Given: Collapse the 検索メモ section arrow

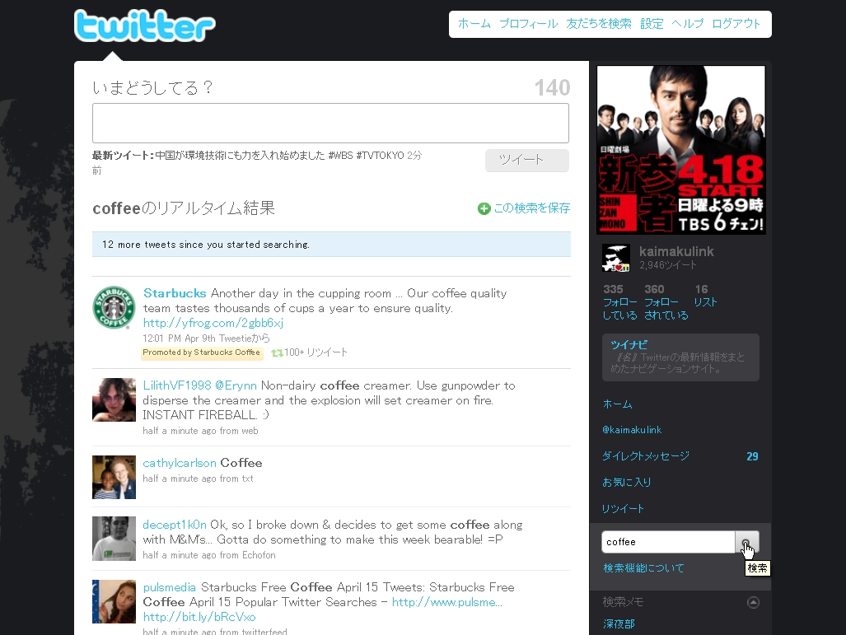Looking at the screenshot, I should [753, 602].
